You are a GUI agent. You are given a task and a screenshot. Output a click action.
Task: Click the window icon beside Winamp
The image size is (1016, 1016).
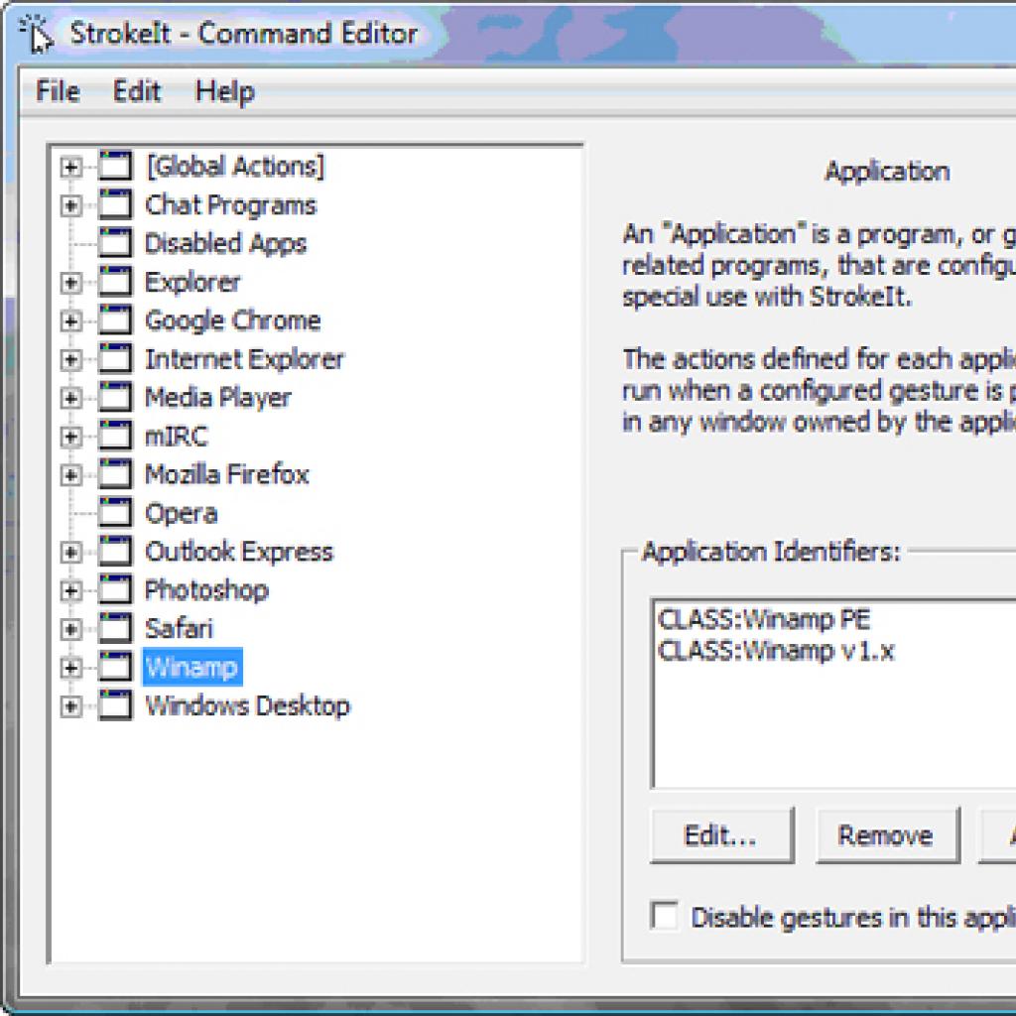115,668
